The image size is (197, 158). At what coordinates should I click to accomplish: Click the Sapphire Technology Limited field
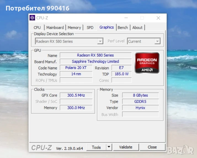[95, 62]
